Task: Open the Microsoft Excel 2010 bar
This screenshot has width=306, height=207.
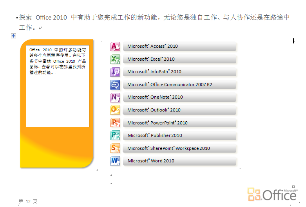Action: [179, 59]
